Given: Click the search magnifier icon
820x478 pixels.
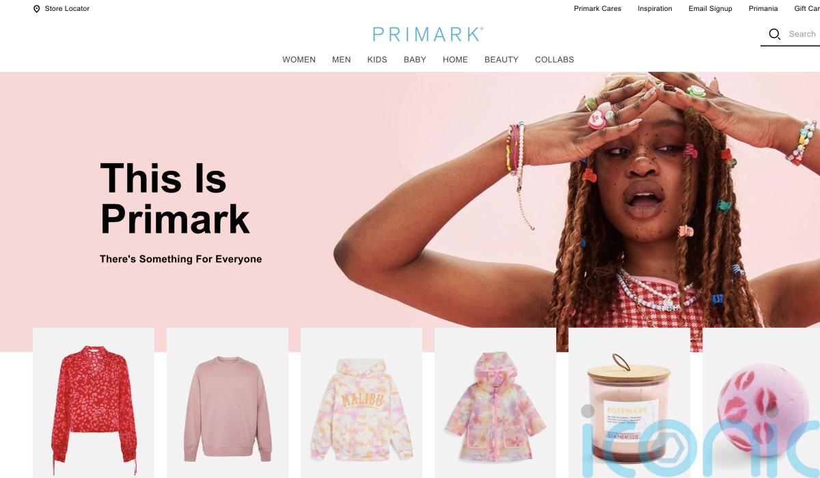Looking at the screenshot, I should pos(774,34).
